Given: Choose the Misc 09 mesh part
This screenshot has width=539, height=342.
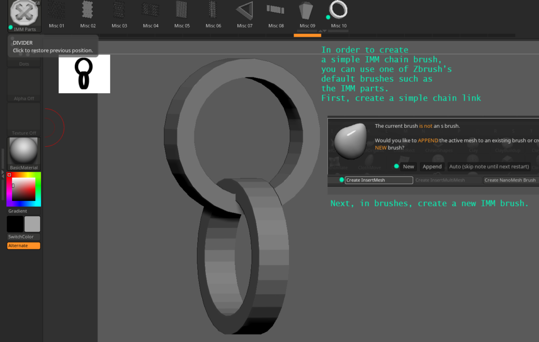Looking at the screenshot, I should pyautogui.click(x=307, y=11).
